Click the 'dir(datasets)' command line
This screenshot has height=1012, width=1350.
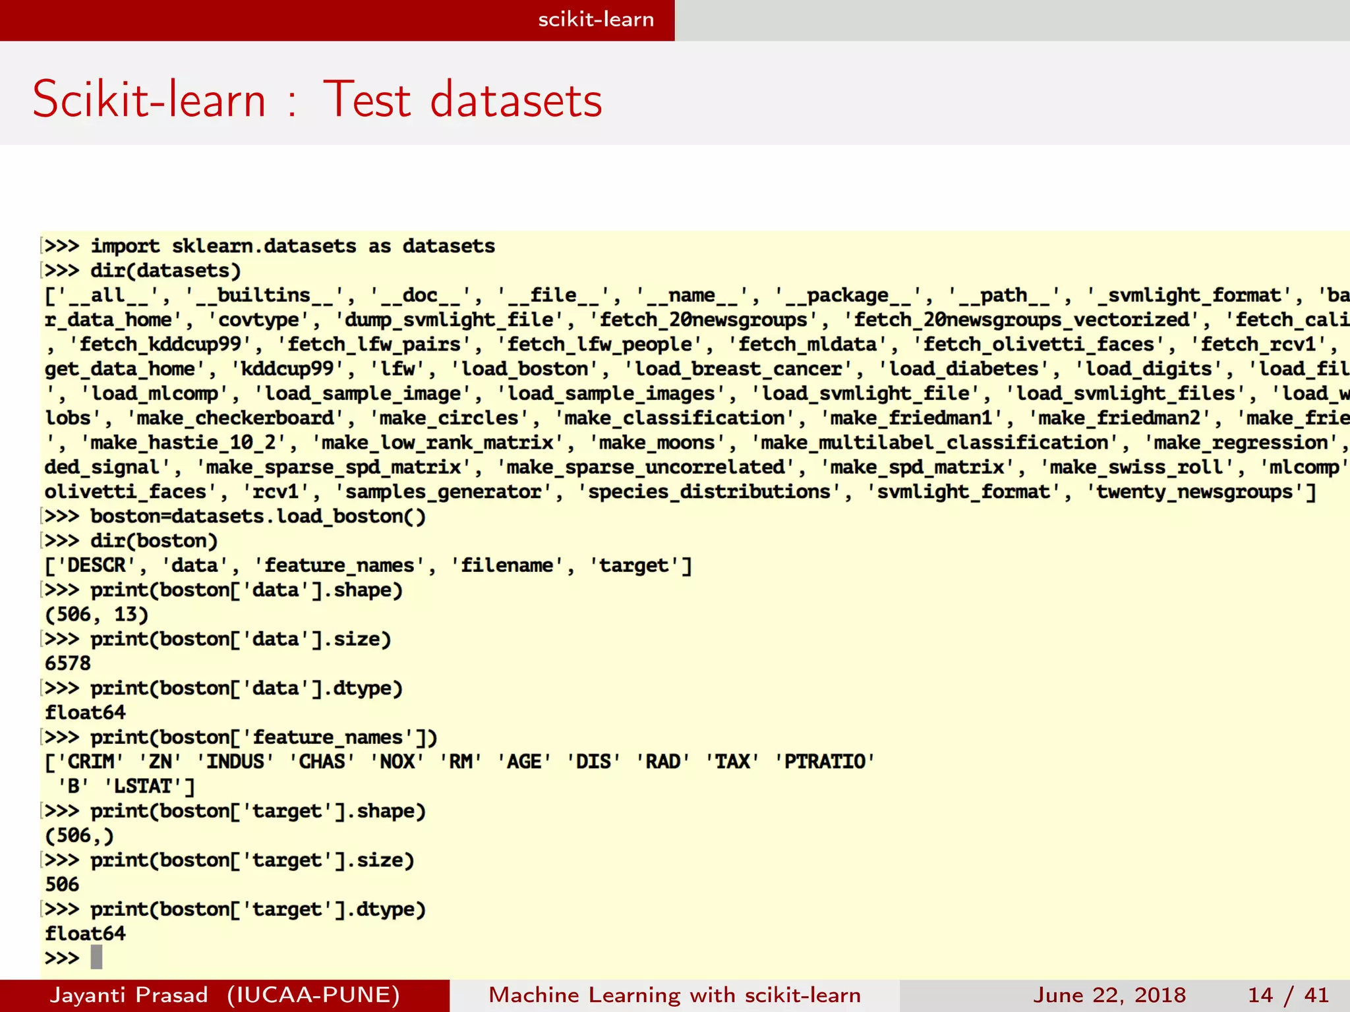tap(165, 271)
